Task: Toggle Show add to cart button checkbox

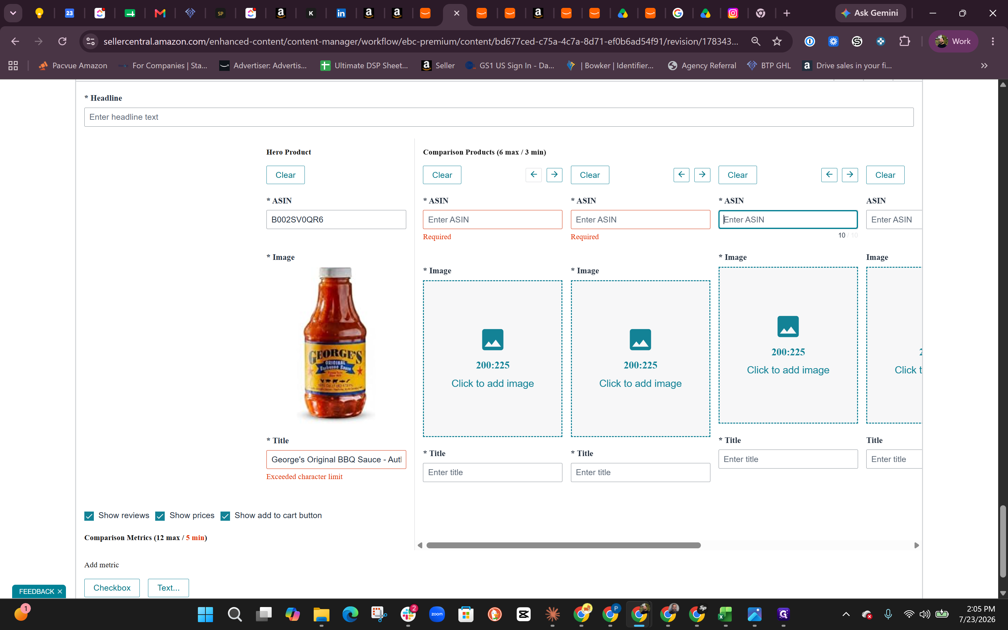Action: 225,516
